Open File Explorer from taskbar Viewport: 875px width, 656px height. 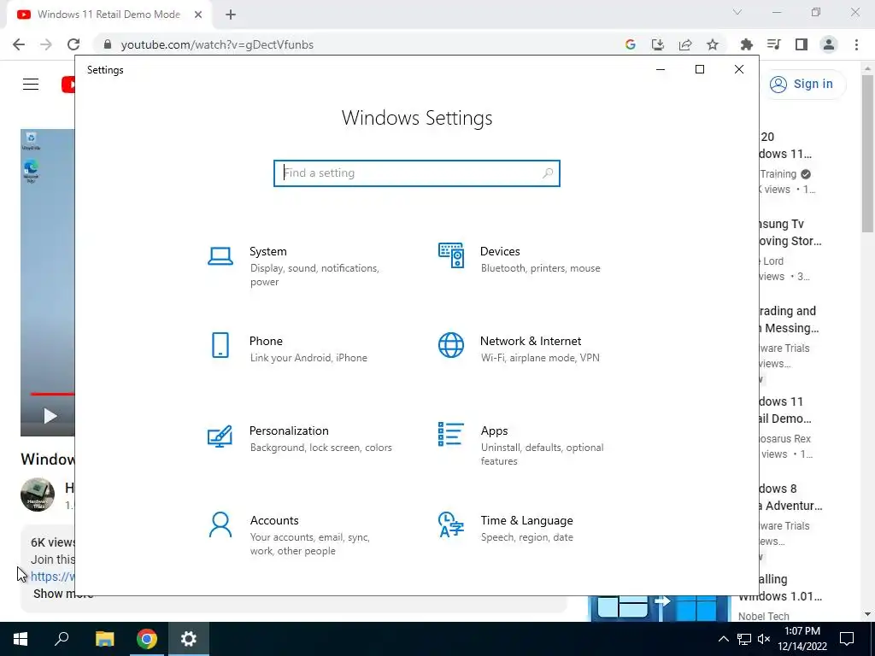104,639
